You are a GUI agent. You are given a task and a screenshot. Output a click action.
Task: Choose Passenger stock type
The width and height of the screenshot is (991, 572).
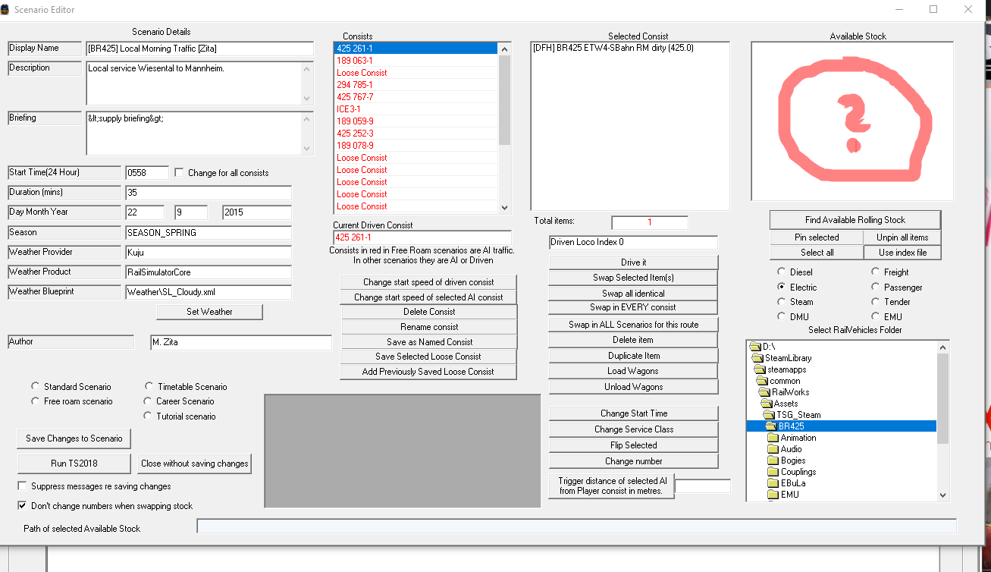(875, 288)
